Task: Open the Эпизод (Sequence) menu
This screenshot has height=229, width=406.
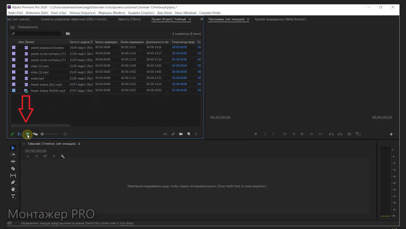Action: point(82,13)
